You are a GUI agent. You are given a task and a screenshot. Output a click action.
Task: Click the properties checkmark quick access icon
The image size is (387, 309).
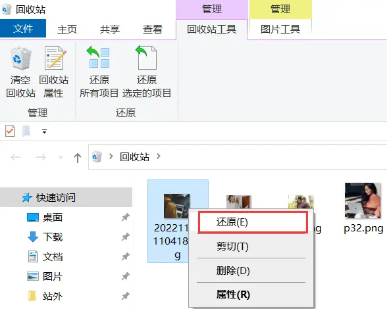10,131
